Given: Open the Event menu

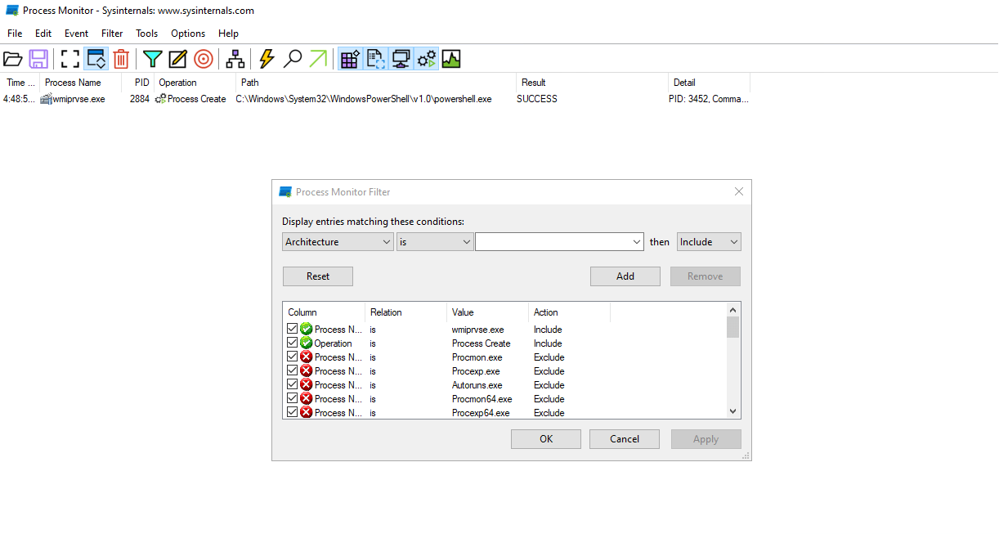Looking at the screenshot, I should point(76,34).
